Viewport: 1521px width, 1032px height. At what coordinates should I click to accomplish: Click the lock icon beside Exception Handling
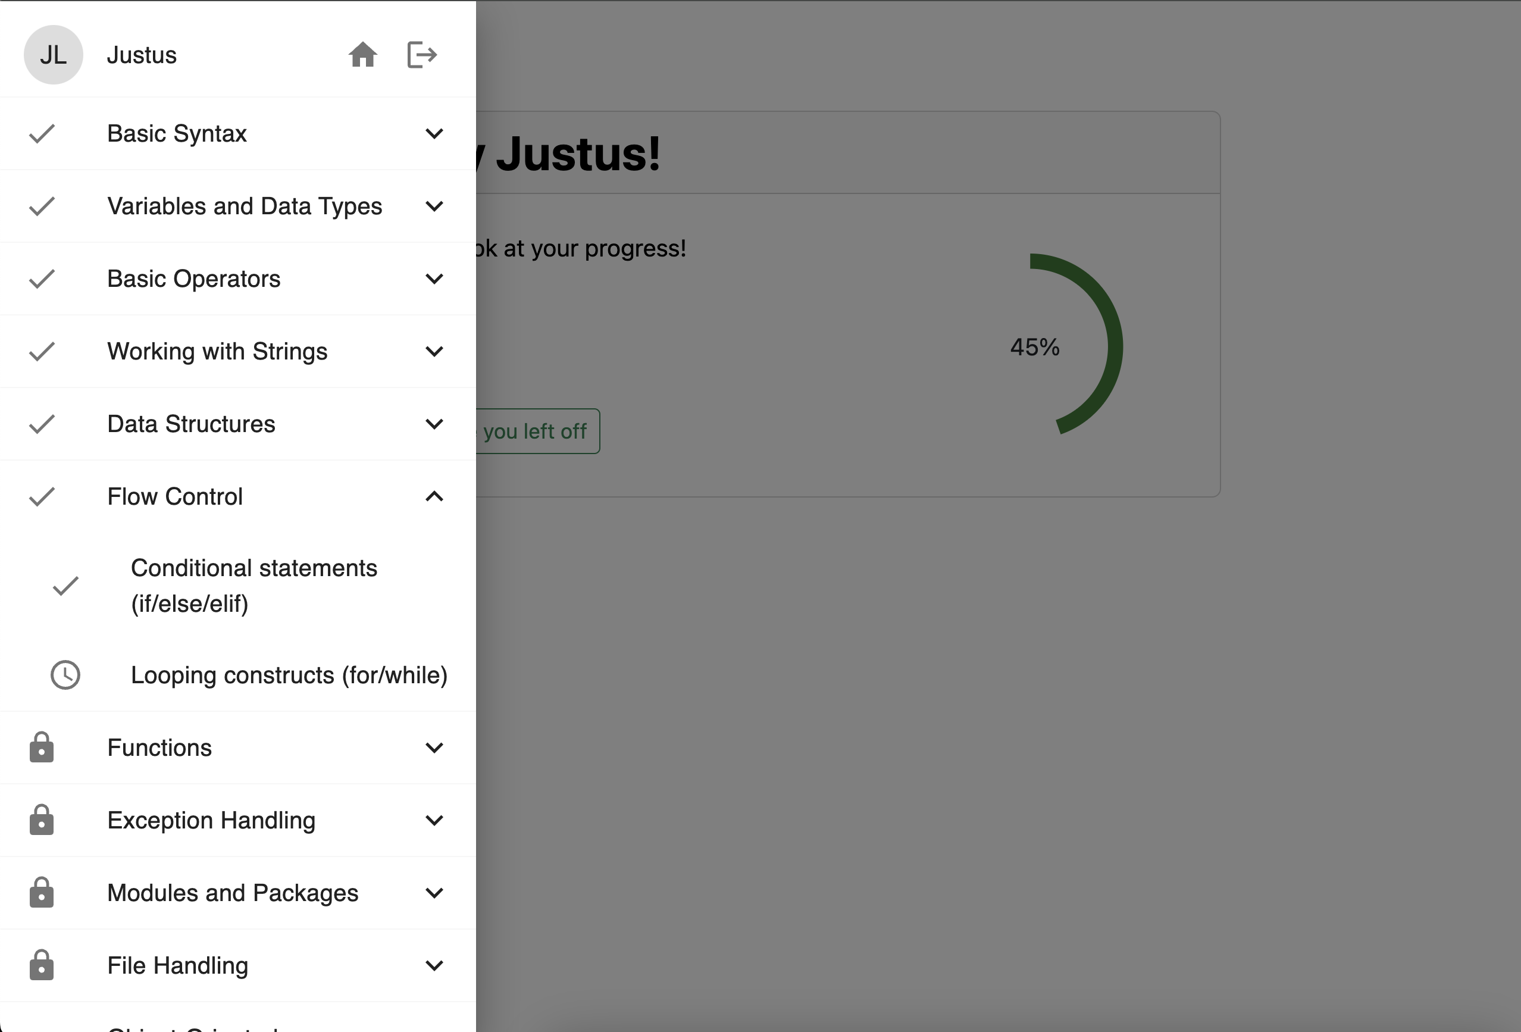coord(41,820)
